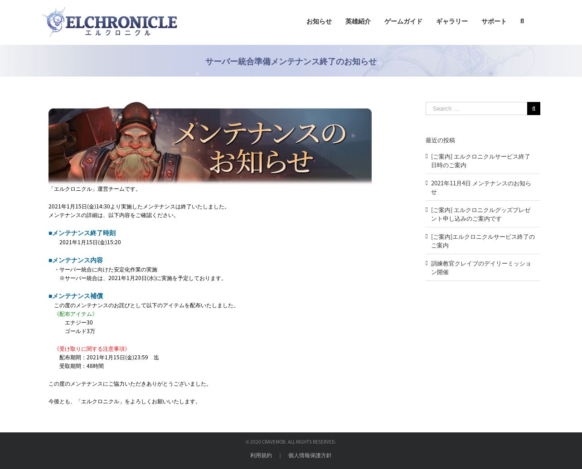This screenshot has height=469, width=582.
Task: Click the ■メンテナンス補償 heading
Action: pyautogui.click(x=76, y=296)
